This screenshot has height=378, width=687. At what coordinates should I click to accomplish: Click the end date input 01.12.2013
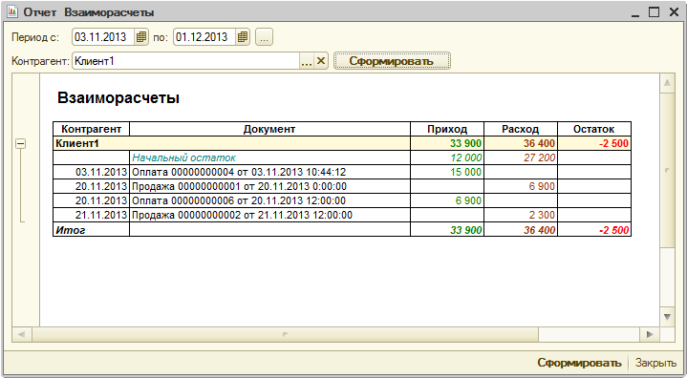point(205,37)
